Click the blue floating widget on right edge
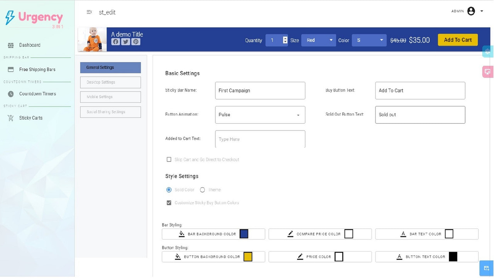The width and height of the screenshot is (494, 278). (x=488, y=51)
